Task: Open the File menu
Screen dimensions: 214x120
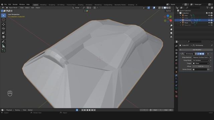Action: 5,4
